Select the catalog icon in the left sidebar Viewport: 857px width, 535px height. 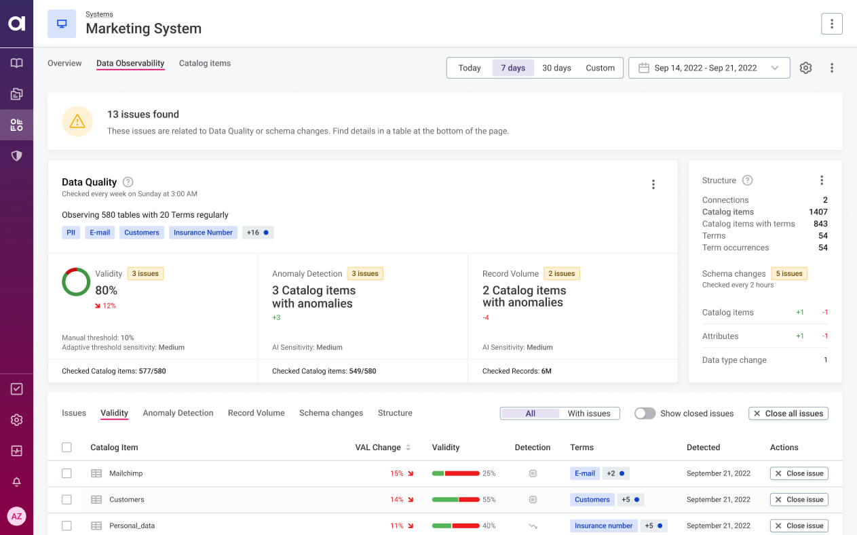point(16,94)
